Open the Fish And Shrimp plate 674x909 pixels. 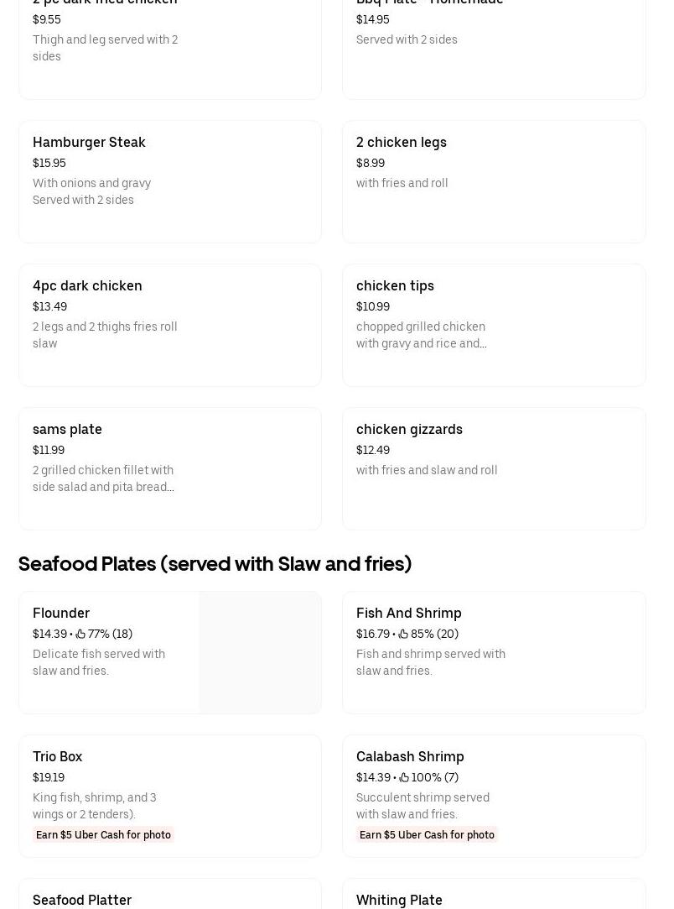point(494,652)
